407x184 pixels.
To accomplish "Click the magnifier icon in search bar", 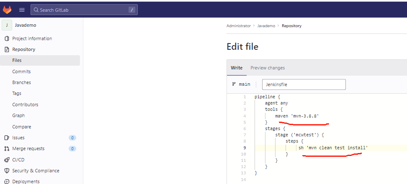I will [36, 10].
